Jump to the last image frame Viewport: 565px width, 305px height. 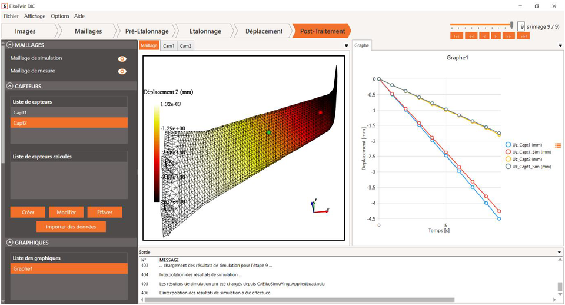tap(523, 36)
